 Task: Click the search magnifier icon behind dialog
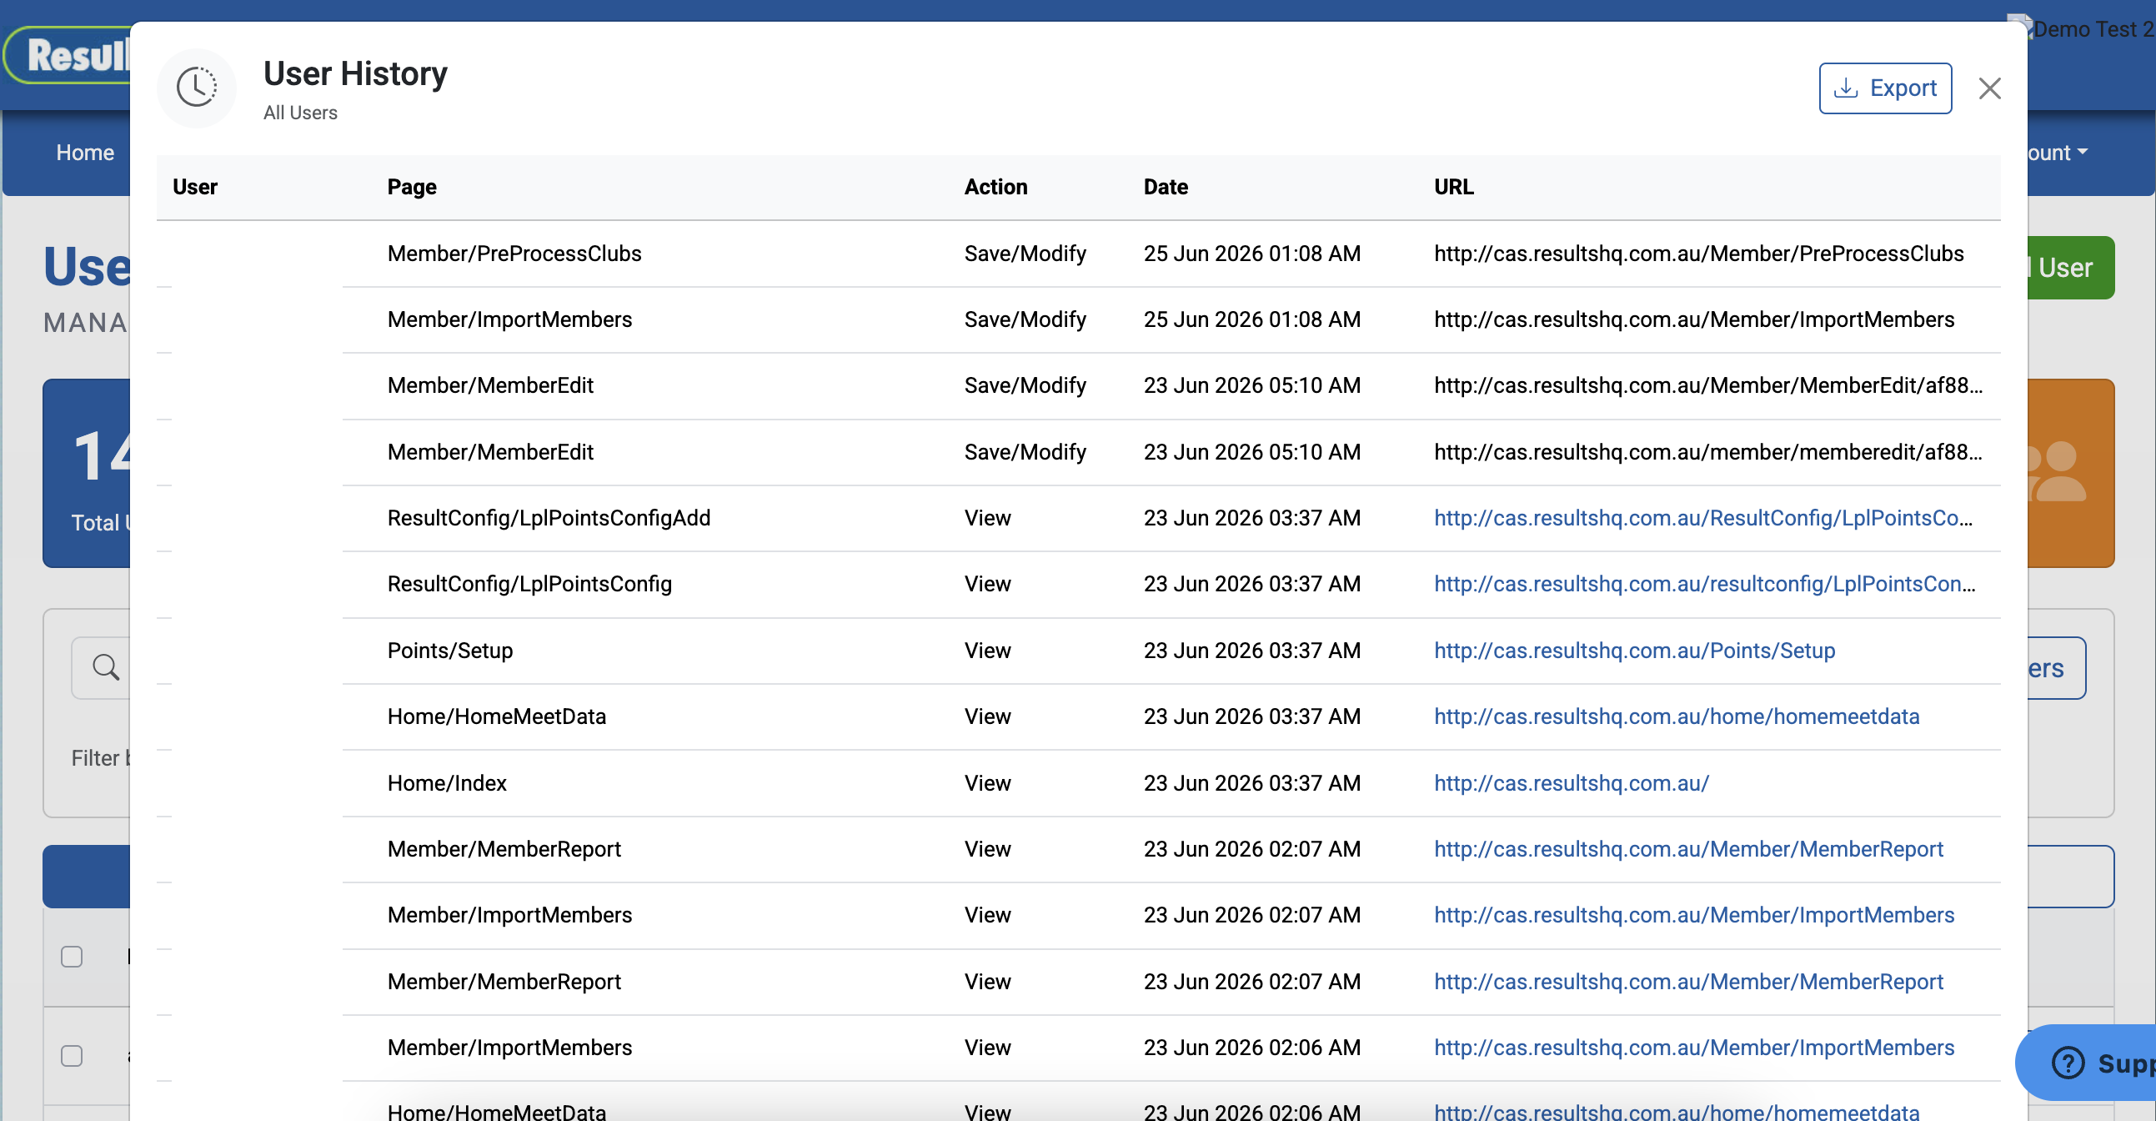tap(105, 667)
